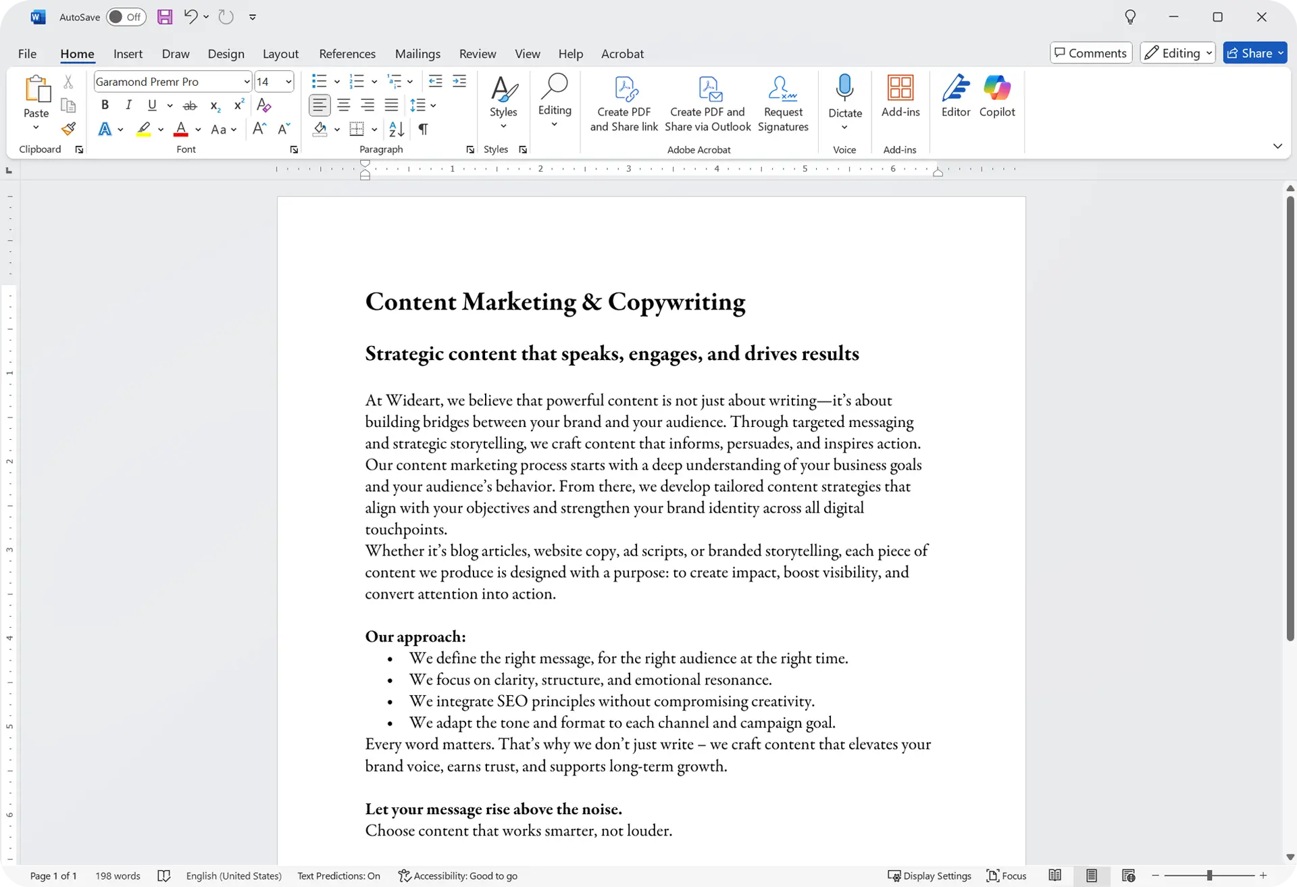Open the Font dialog launcher
This screenshot has width=1297, height=887.
(x=294, y=149)
